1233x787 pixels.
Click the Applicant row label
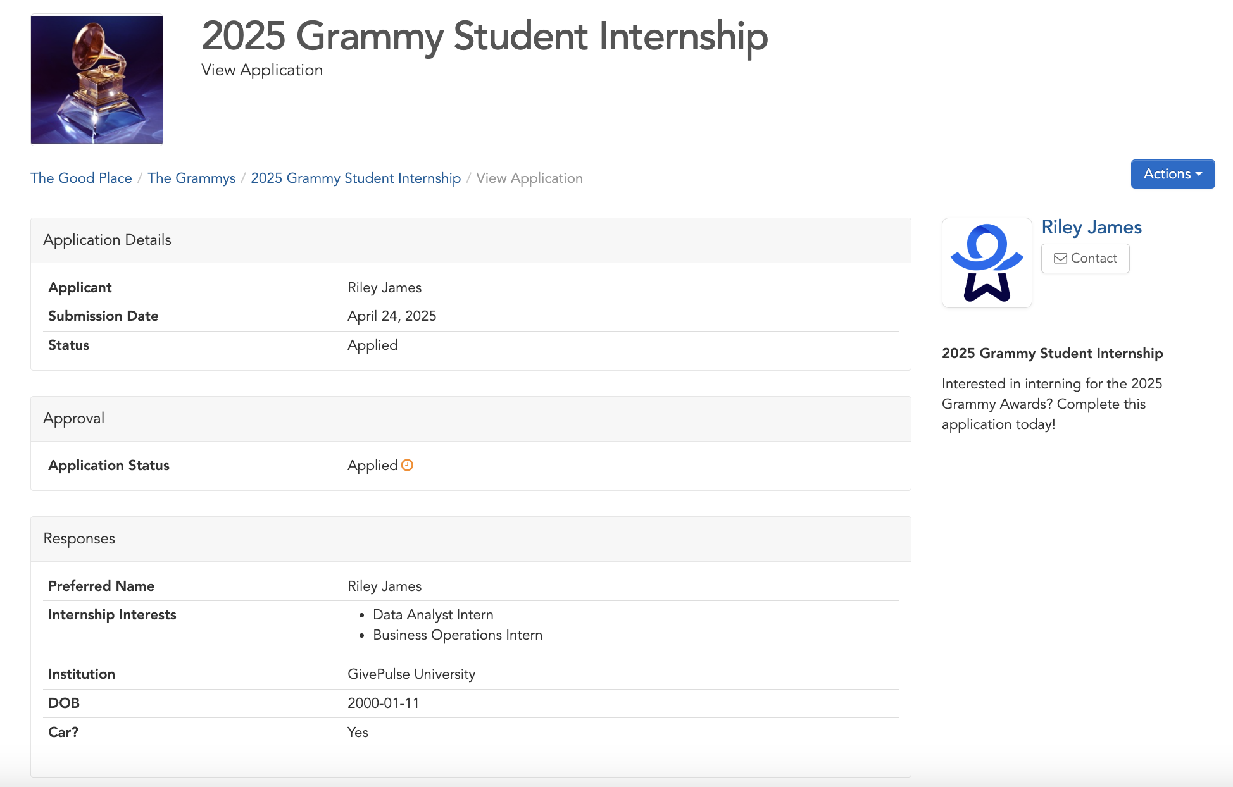coord(80,287)
